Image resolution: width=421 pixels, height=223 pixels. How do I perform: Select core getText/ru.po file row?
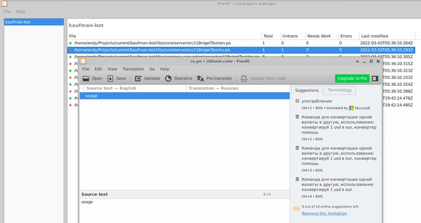pyautogui.click(x=241, y=50)
